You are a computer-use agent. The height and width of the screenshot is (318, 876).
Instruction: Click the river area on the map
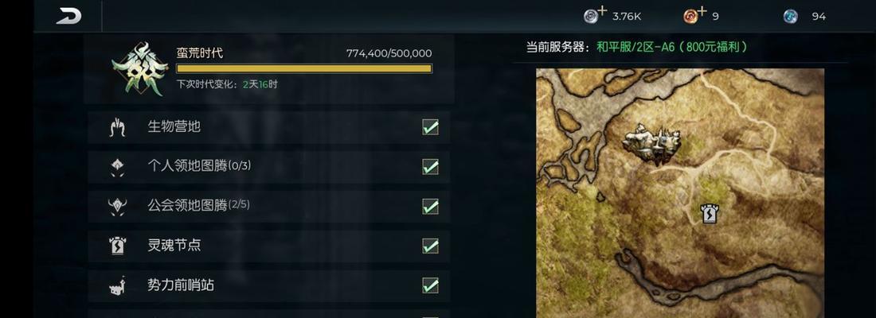click(x=592, y=100)
